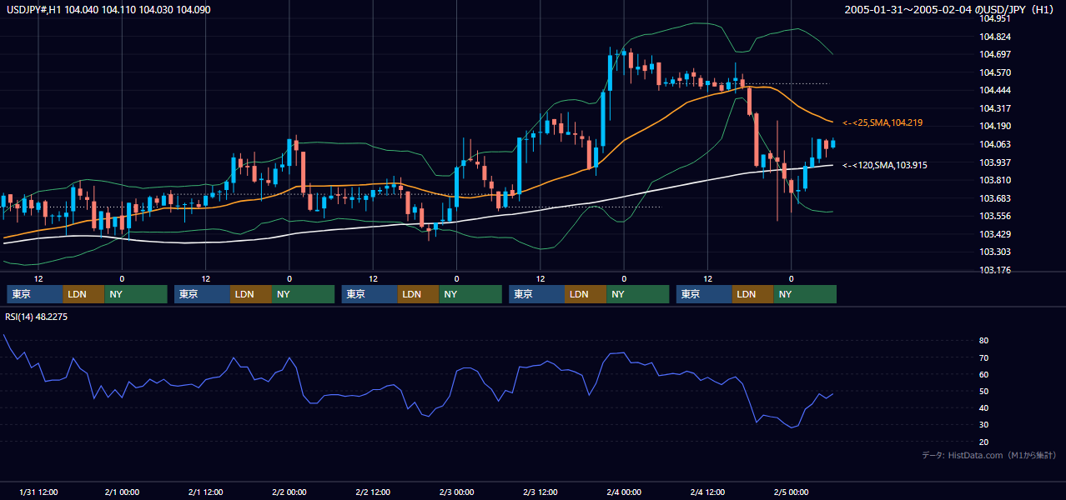Click the 103.810 price axis label
Screen dimensions: 1066x500
(996, 180)
